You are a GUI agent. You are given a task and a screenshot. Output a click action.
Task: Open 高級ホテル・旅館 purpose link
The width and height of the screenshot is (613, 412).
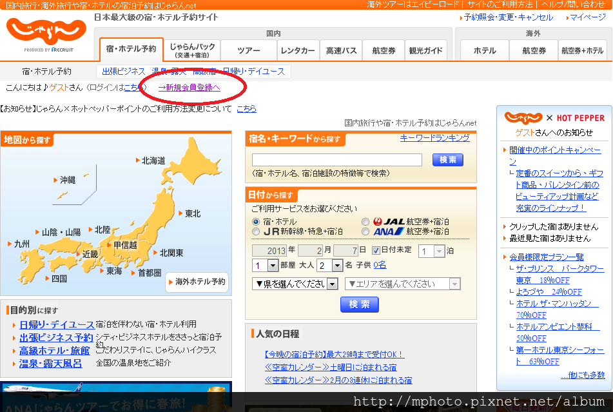pos(55,351)
